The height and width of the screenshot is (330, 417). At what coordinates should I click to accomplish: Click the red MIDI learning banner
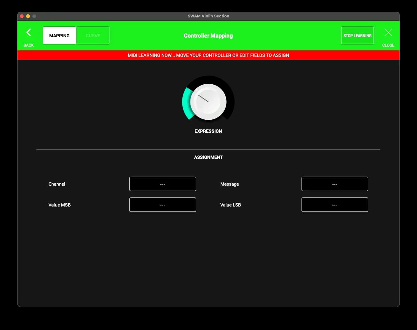pyautogui.click(x=208, y=55)
